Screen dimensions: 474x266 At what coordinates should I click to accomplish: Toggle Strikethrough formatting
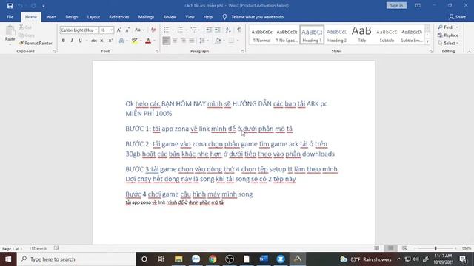(94, 41)
